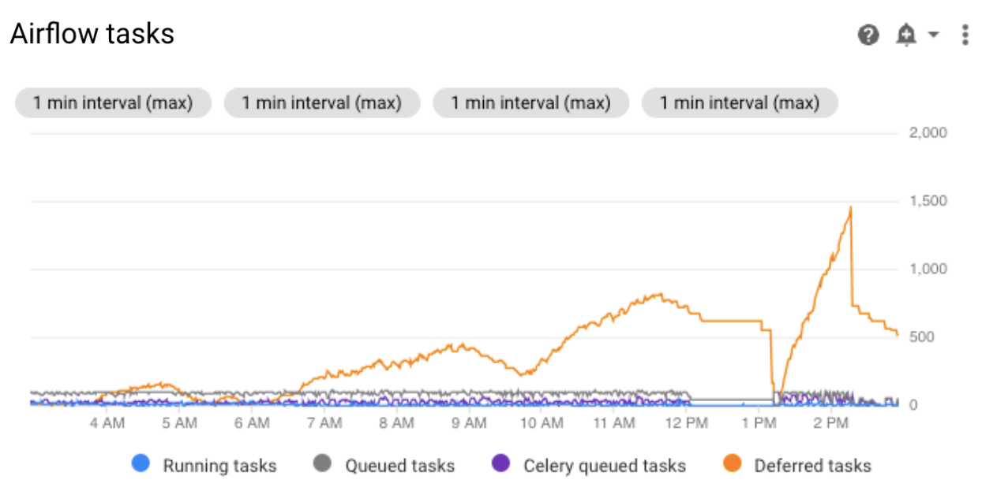This screenshot has width=982, height=487.
Task: Select the last 1 min interval chip
Action: pyautogui.click(x=739, y=102)
